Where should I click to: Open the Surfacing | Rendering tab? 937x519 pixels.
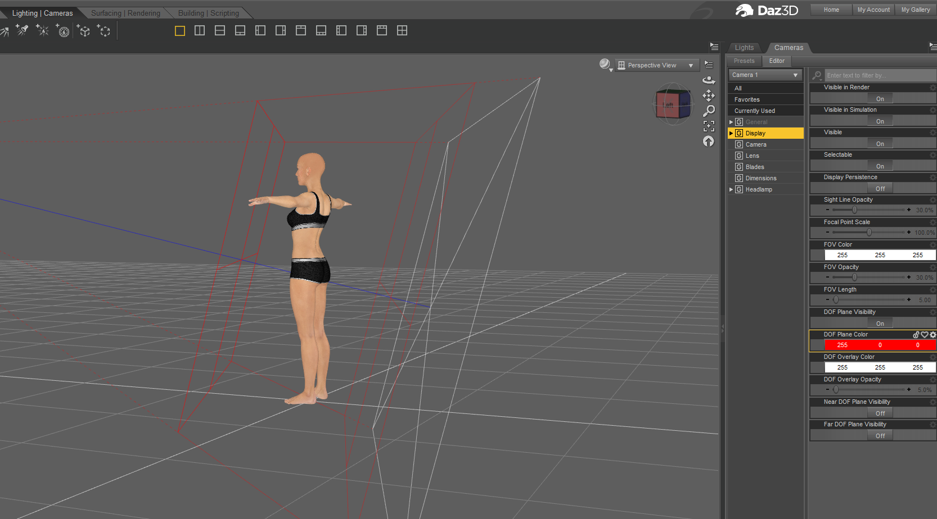125,13
